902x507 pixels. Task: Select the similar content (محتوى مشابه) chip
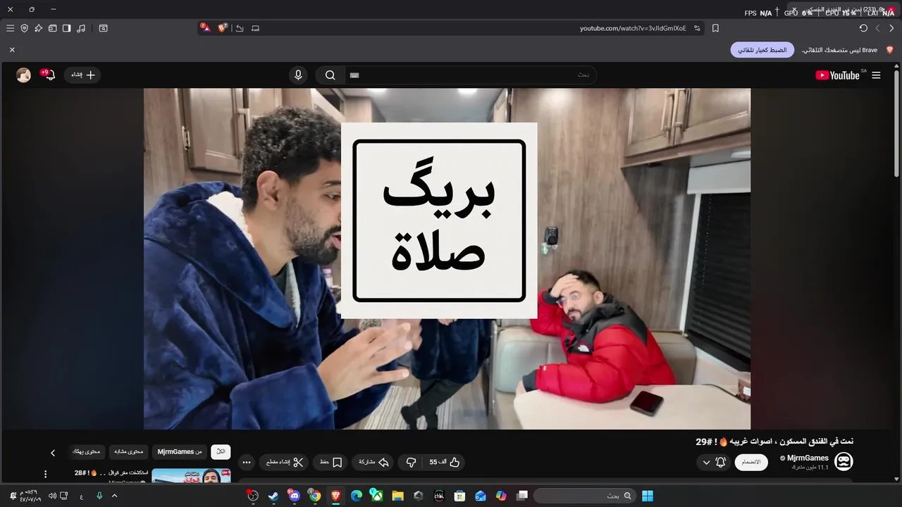point(129,451)
